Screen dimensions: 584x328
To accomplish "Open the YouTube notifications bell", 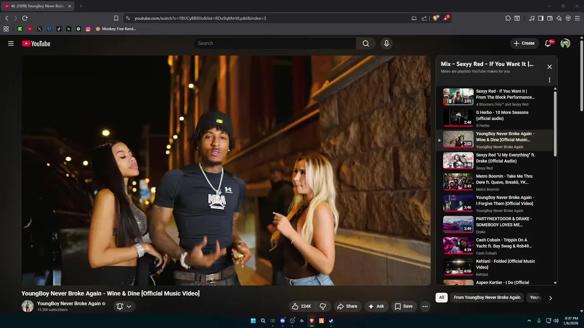I will pos(548,43).
